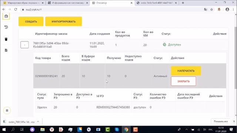Click the Код товара column header

[43, 58]
